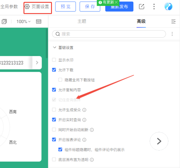This screenshot has width=180, height=168.
Task: Click the large circular right arrow button
Action: tap(159, 141)
